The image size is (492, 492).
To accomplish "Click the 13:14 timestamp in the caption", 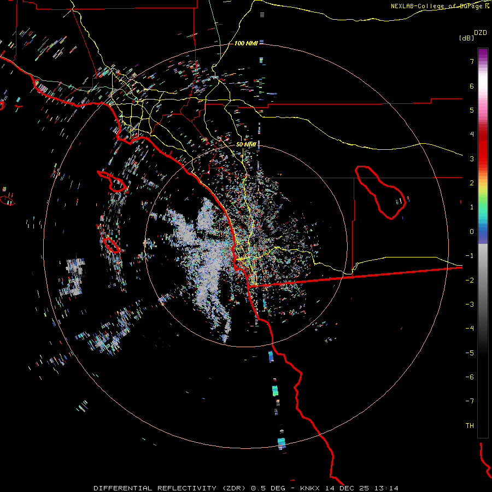I will [386, 488].
